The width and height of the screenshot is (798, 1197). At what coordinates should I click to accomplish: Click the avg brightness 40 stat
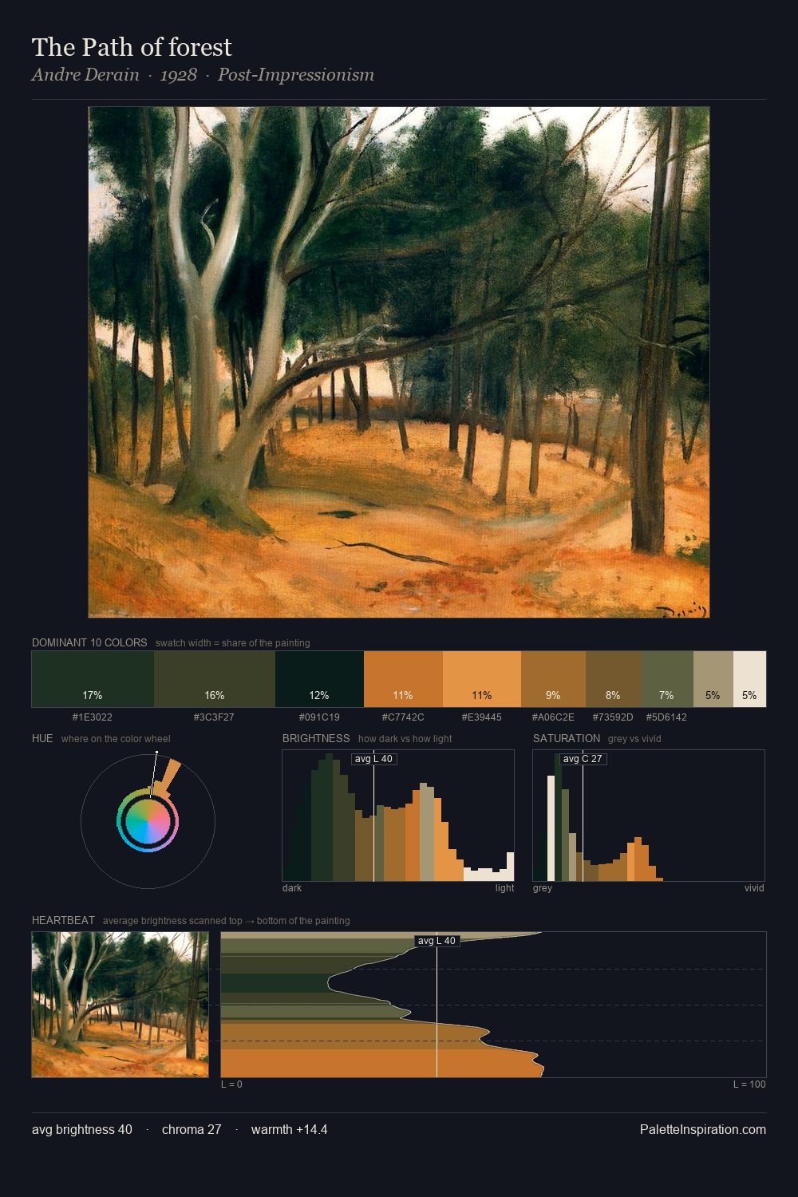pyautogui.click(x=82, y=1130)
